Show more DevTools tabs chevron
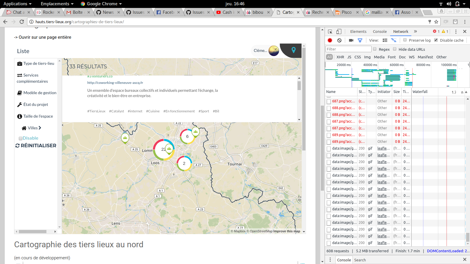 [415, 31]
